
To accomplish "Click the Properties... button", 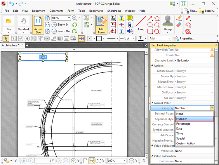I will point(184,38).
